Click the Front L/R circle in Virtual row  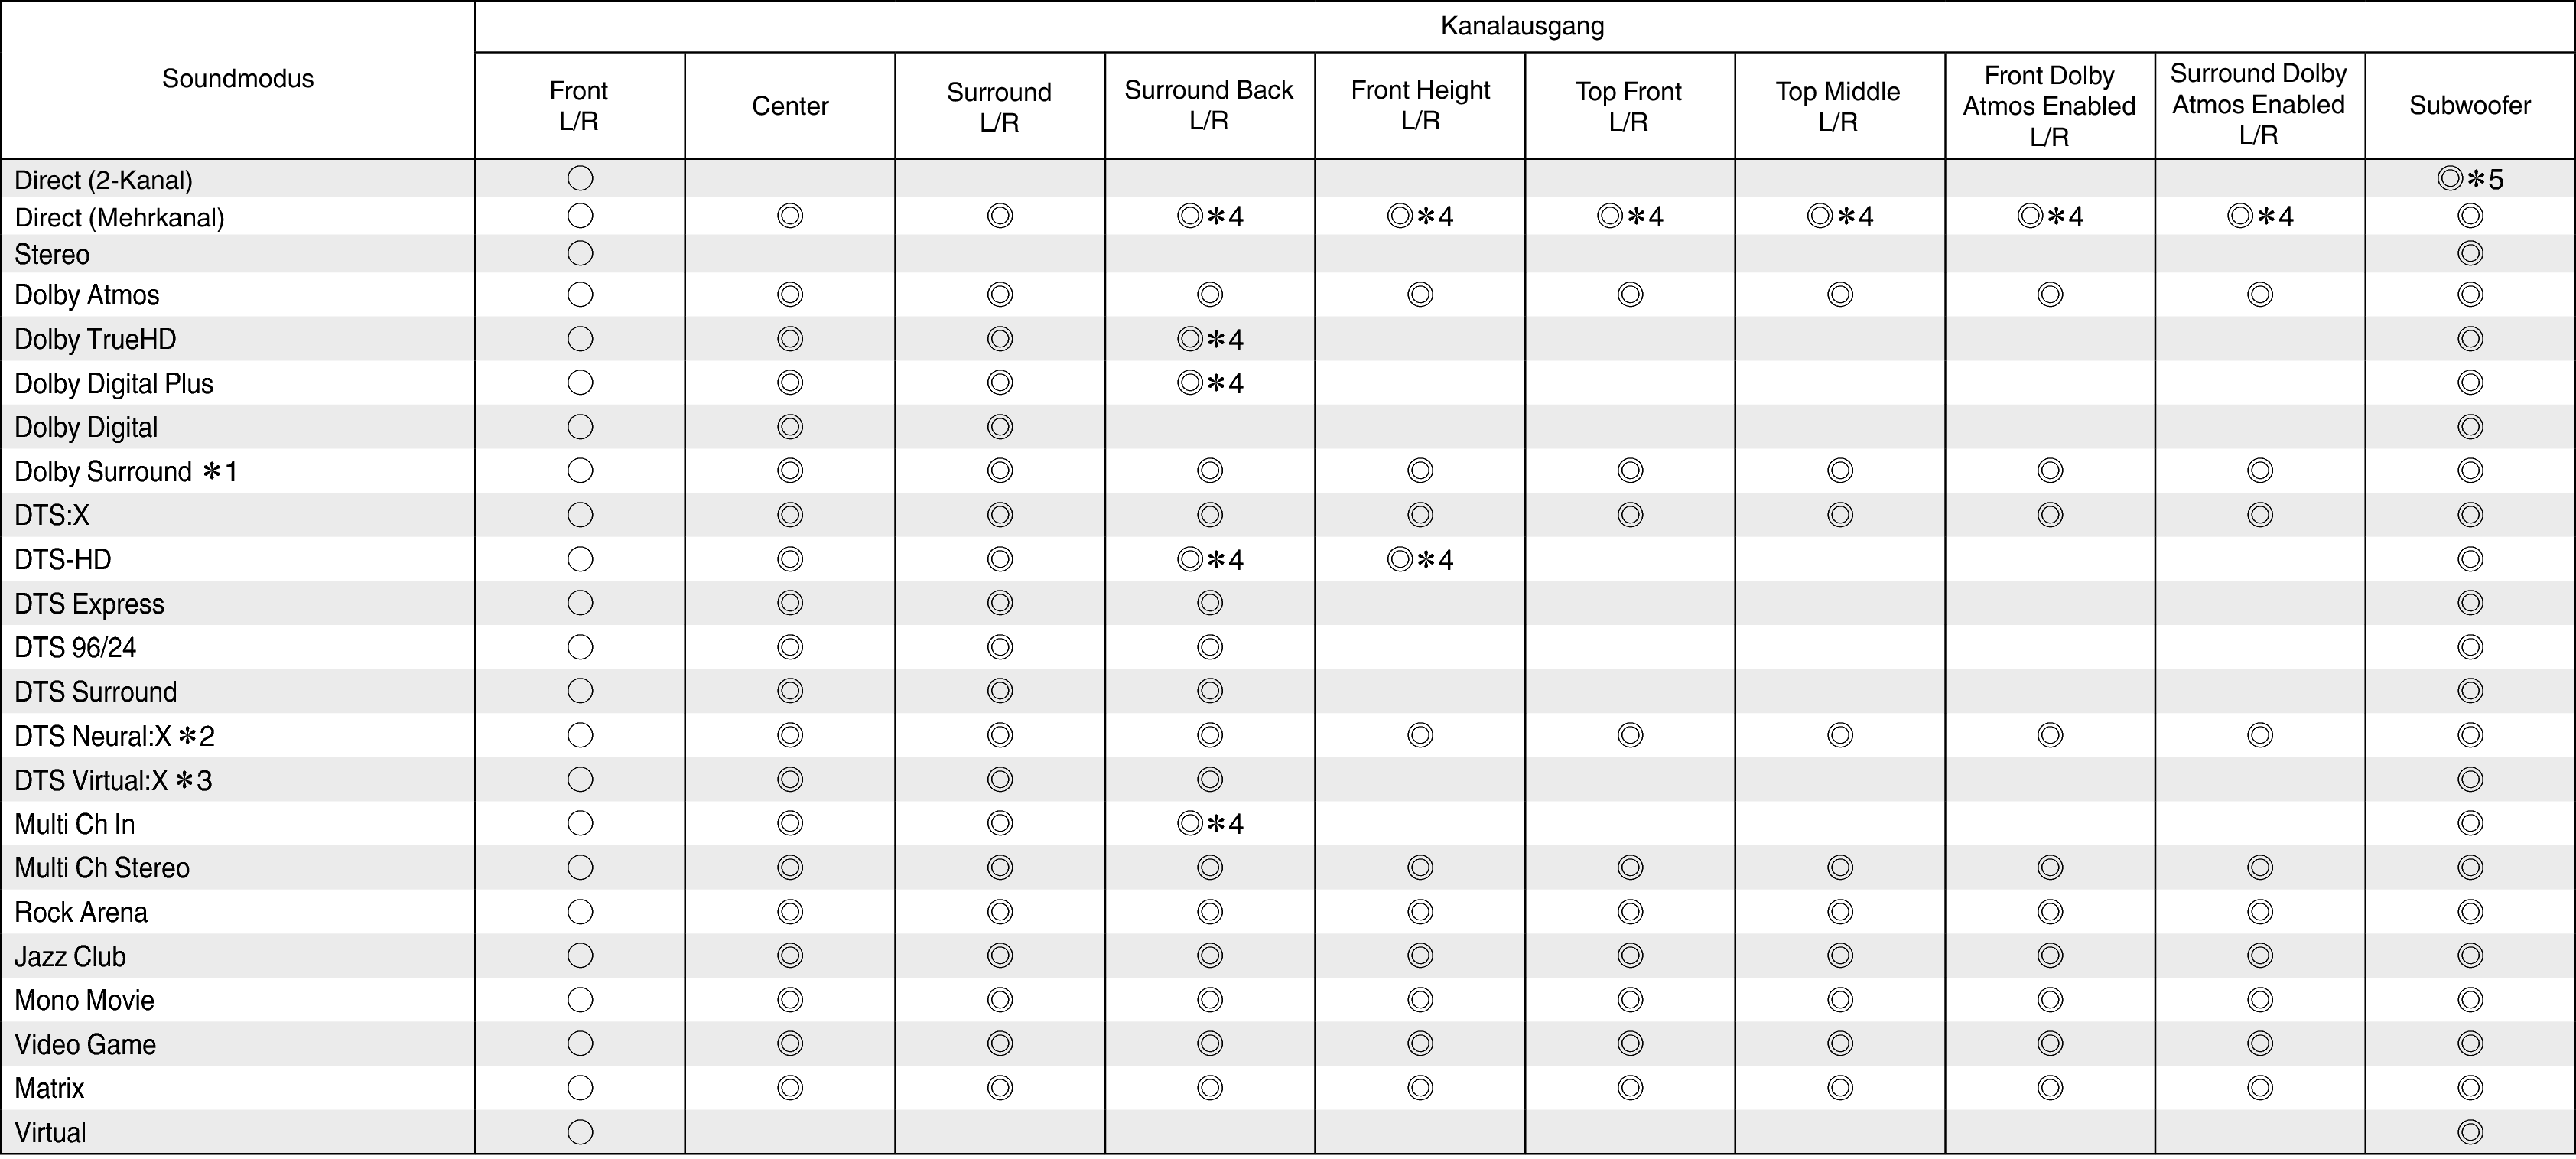(x=580, y=1132)
